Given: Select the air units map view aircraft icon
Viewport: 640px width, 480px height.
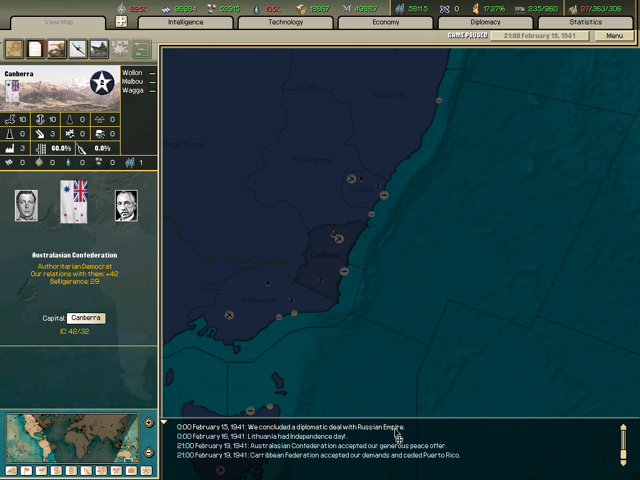Looking at the screenshot, I should (76, 49).
